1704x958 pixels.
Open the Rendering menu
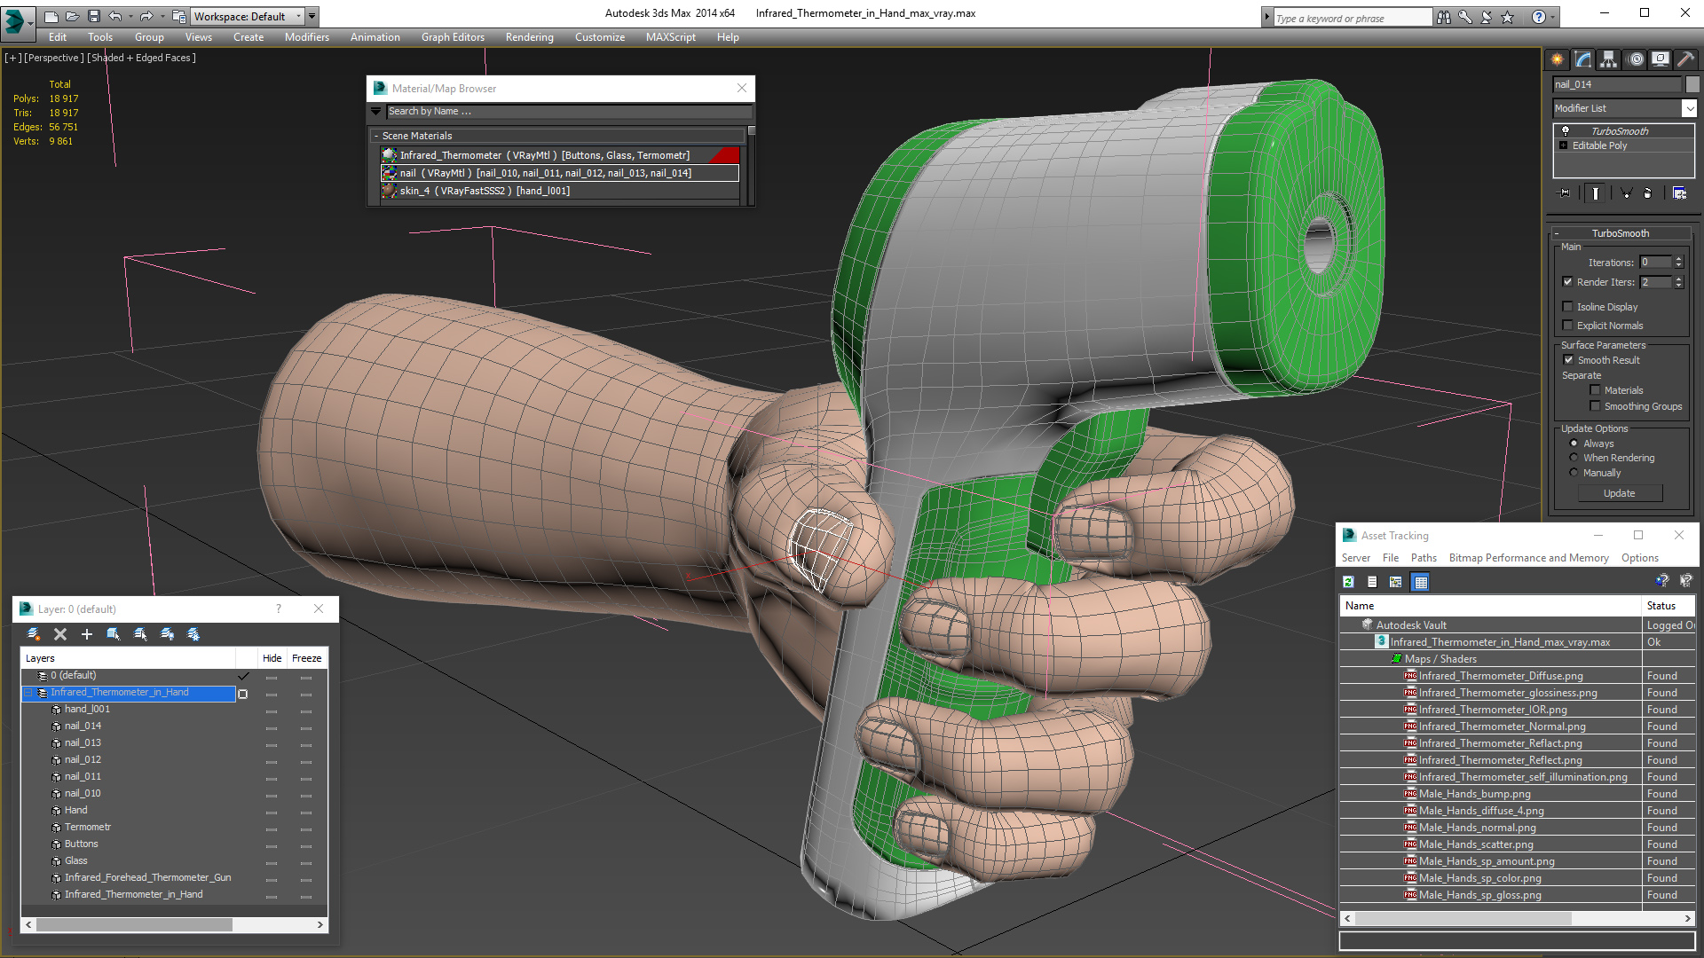click(529, 37)
